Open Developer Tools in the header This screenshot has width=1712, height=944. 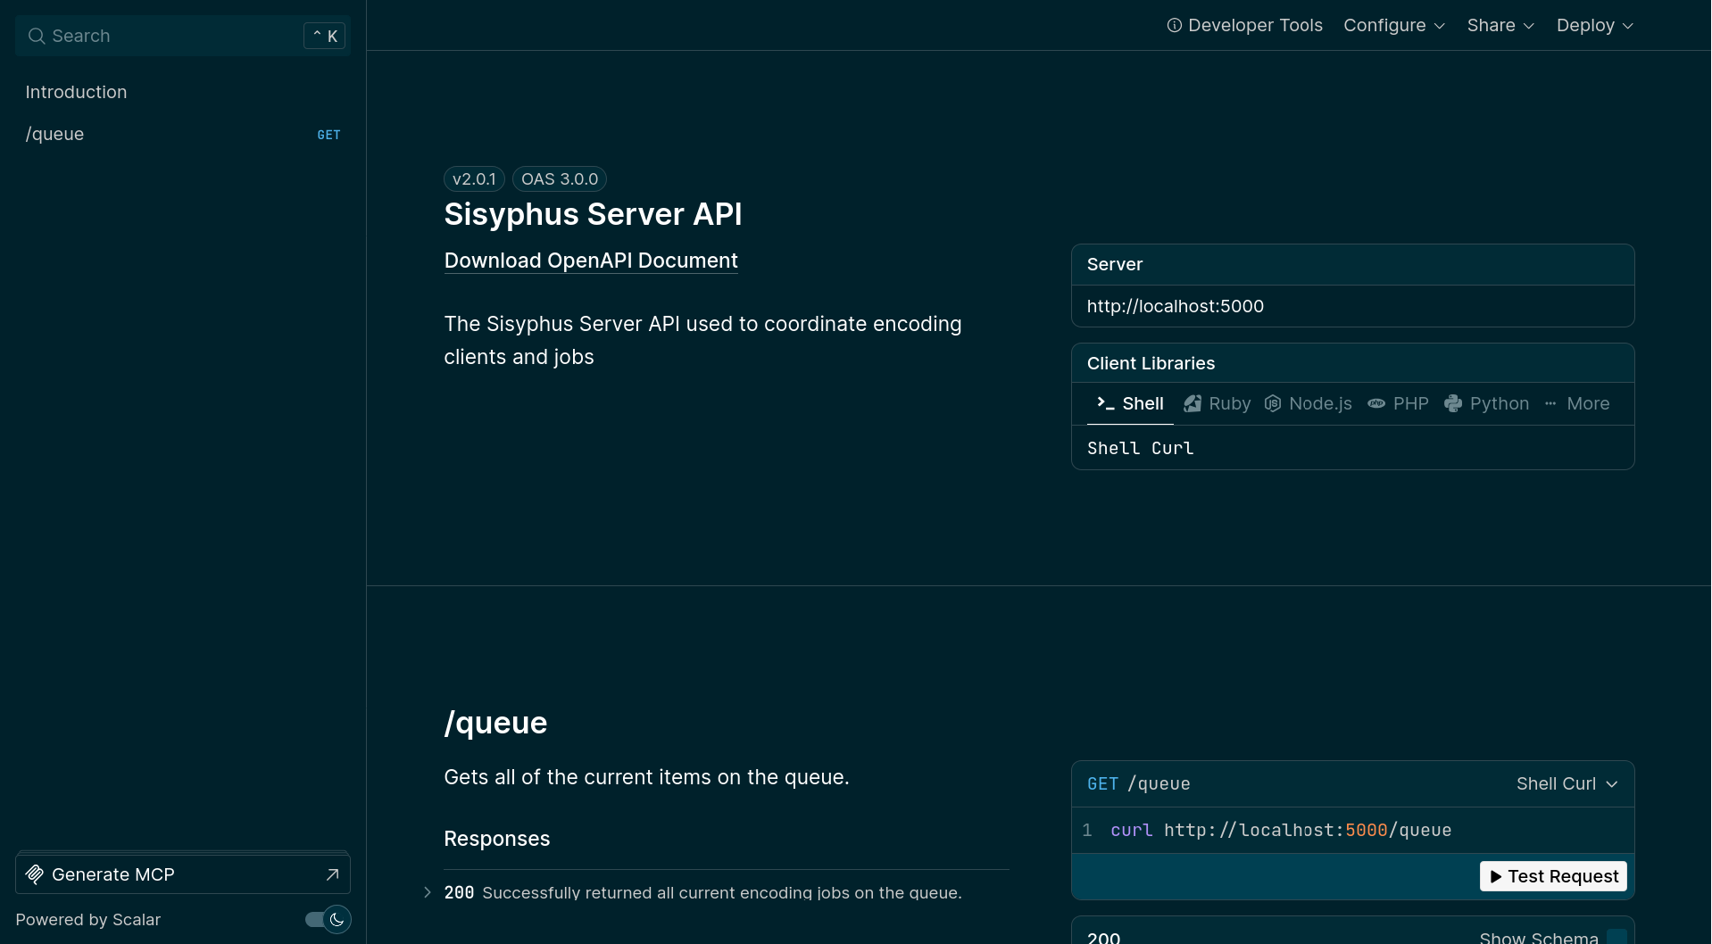[x=1244, y=26]
